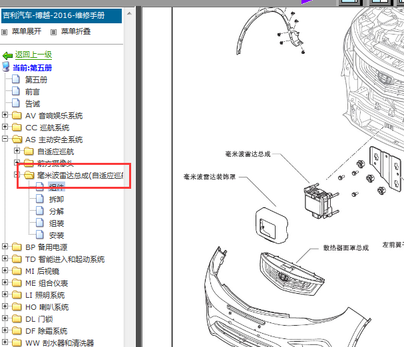Open the 分解 page
Viewport: 404px width, 347px height.
[x=57, y=211]
